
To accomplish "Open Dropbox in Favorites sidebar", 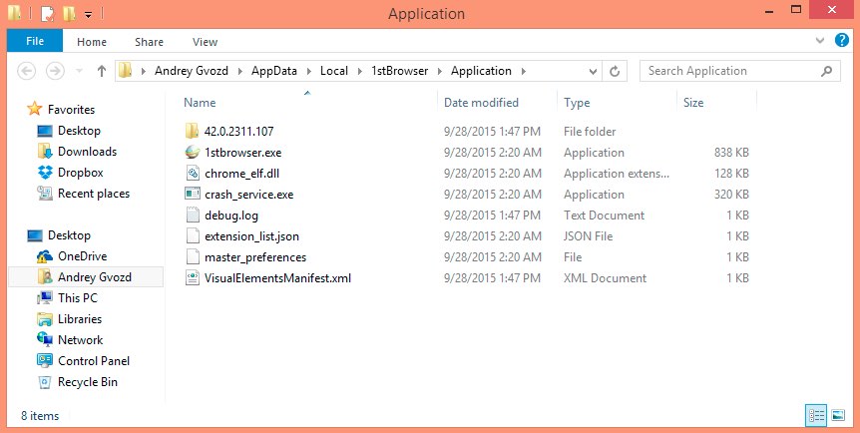I will pyautogui.click(x=80, y=173).
